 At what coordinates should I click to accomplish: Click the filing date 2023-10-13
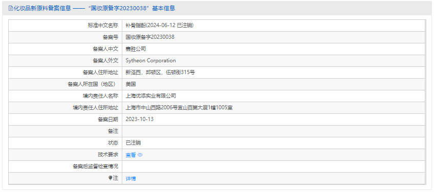click(140, 119)
